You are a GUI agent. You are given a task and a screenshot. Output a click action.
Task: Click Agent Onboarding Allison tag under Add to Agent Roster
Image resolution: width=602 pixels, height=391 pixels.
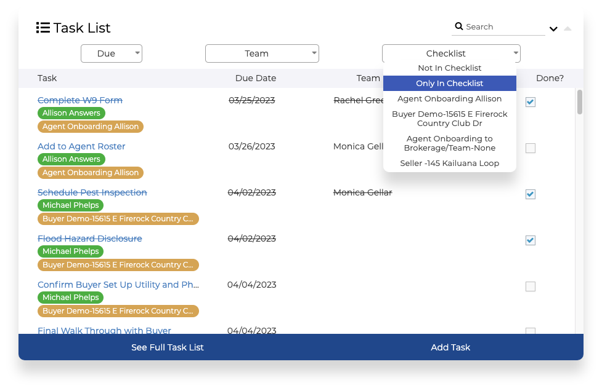(x=90, y=173)
